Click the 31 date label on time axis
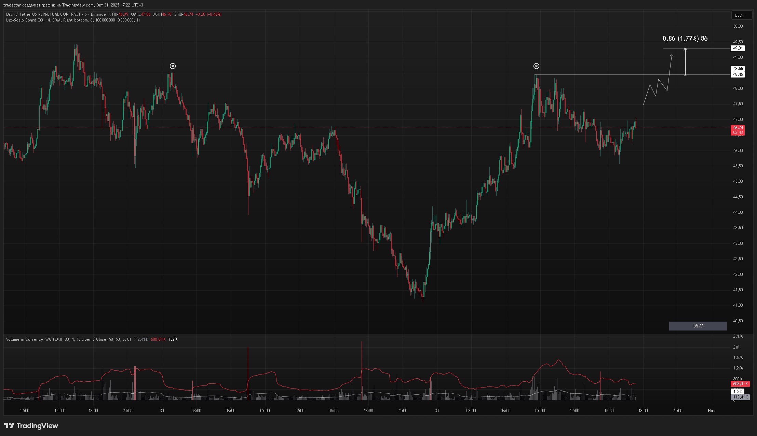Viewport: 757px width, 436px height. pos(437,411)
